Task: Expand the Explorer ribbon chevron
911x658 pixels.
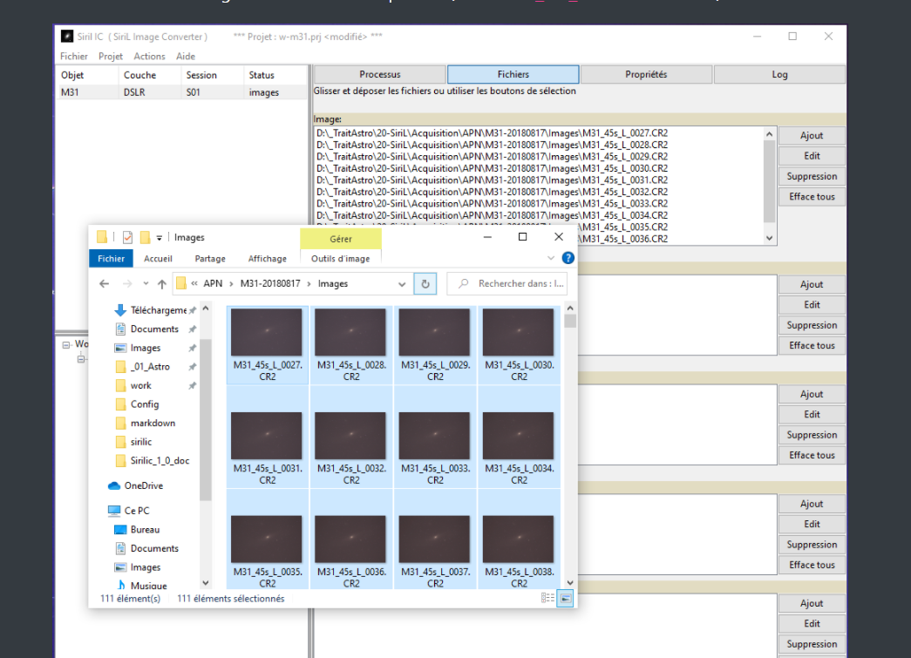Action: (x=551, y=258)
